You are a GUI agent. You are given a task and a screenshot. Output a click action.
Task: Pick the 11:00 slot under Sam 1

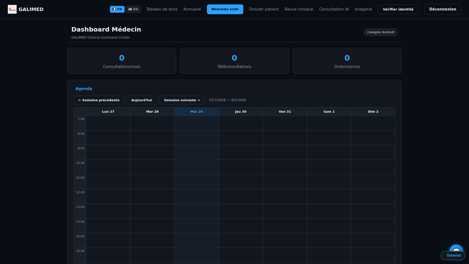[x=329, y=182]
